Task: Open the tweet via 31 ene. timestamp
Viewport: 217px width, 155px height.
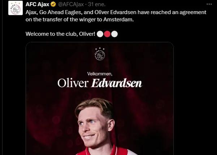Action: [97, 4]
